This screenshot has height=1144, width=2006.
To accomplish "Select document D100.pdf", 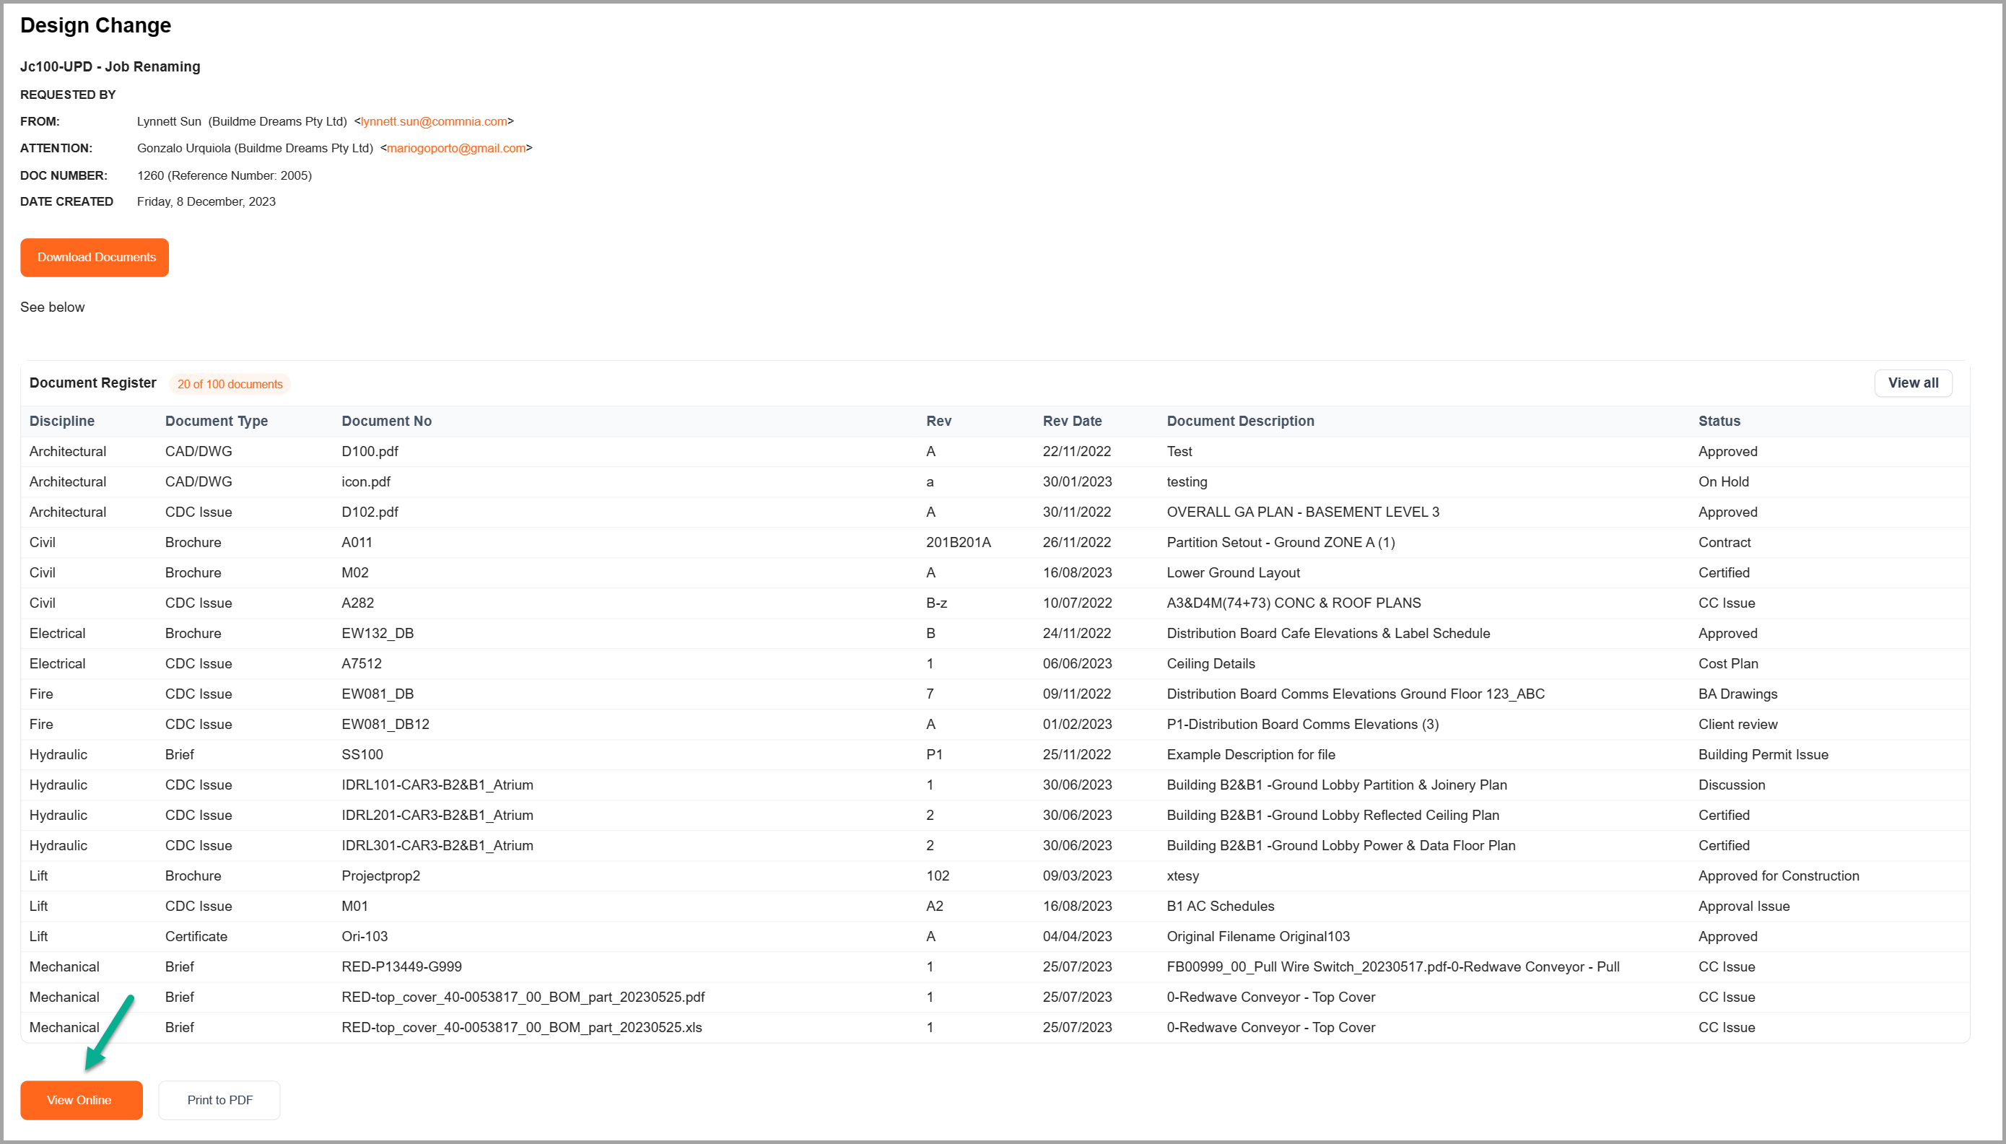I will point(370,451).
